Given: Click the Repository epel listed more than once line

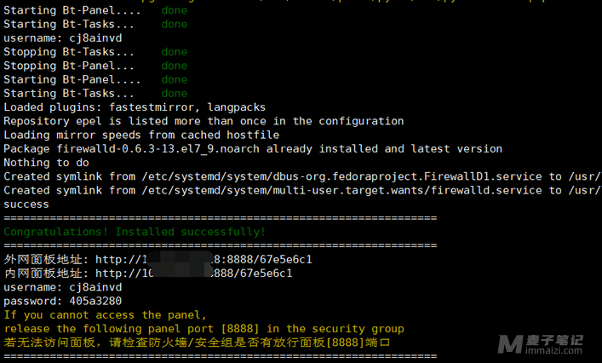Looking at the screenshot, I should (204, 121).
